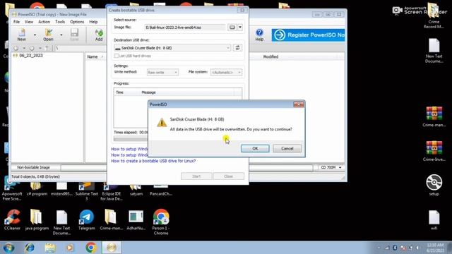The image size is (452, 254).
Task: Expand the Open button dropdown arrow
Action: tap(61, 35)
